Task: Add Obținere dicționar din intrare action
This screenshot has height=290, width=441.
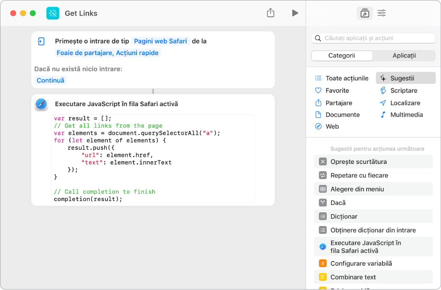Action: (x=373, y=230)
